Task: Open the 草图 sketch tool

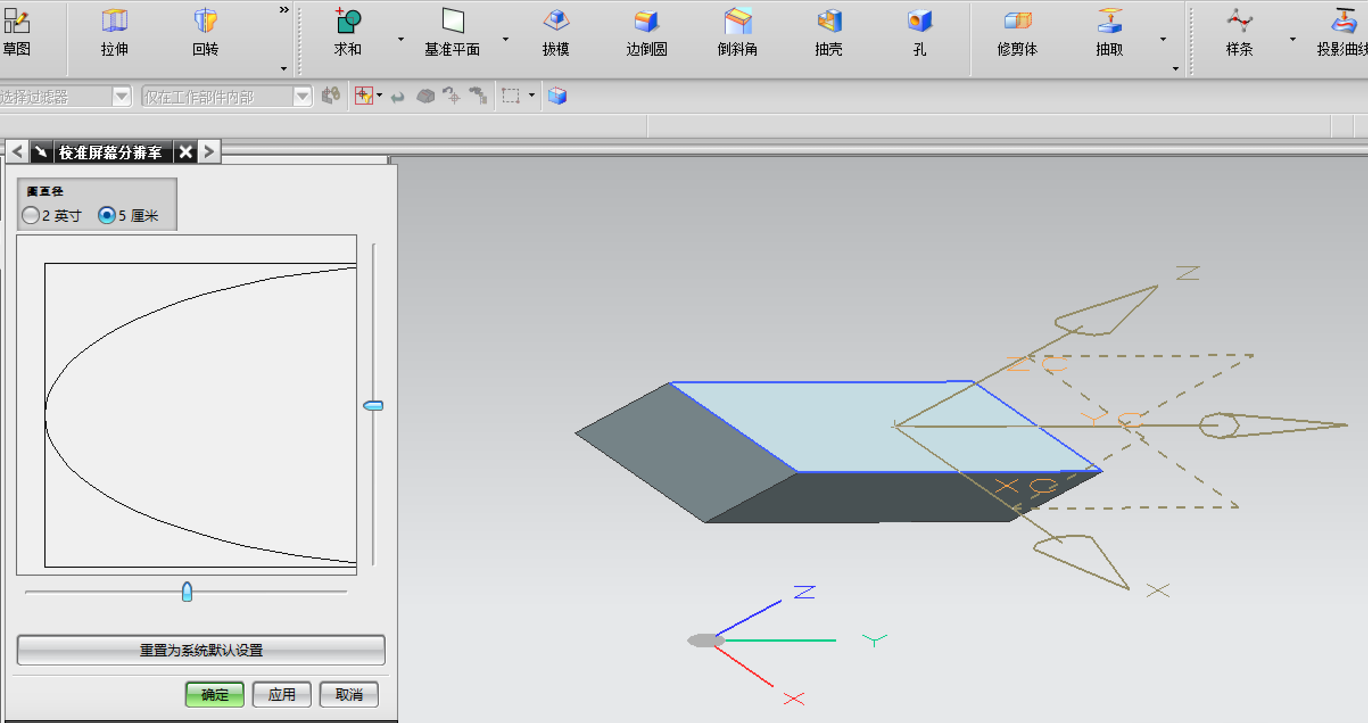Action: (16, 32)
